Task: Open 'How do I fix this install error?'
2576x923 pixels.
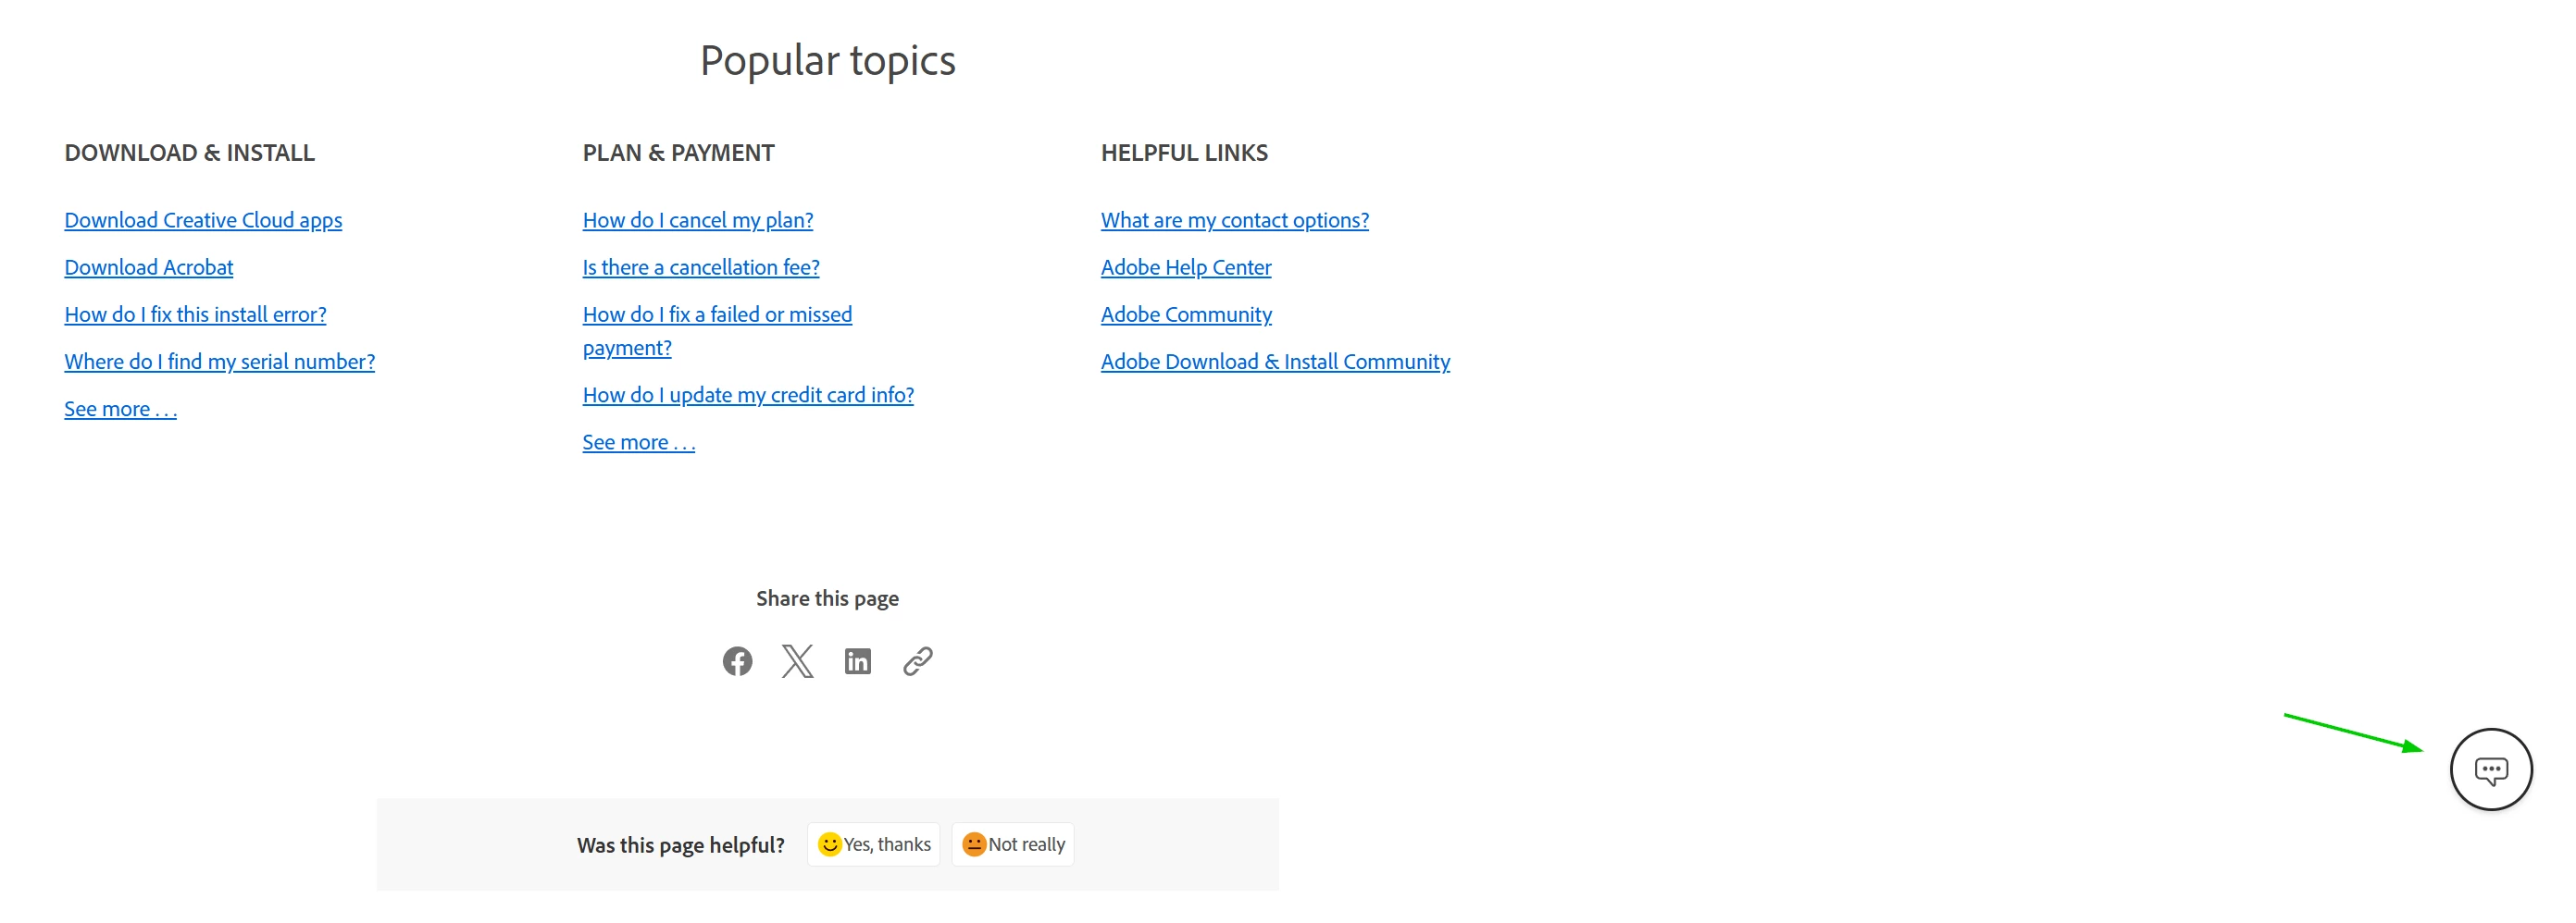Action: coord(195,314)
